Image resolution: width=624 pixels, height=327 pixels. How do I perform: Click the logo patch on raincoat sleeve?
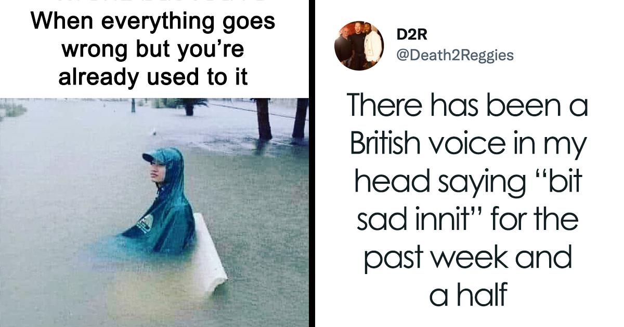[x=143, y=224]
